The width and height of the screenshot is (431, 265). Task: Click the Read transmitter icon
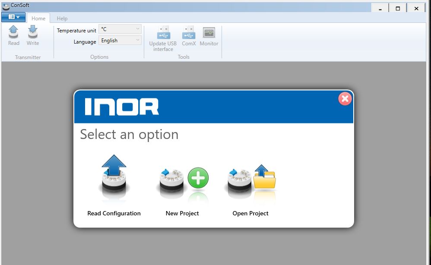tap(13, 35)
